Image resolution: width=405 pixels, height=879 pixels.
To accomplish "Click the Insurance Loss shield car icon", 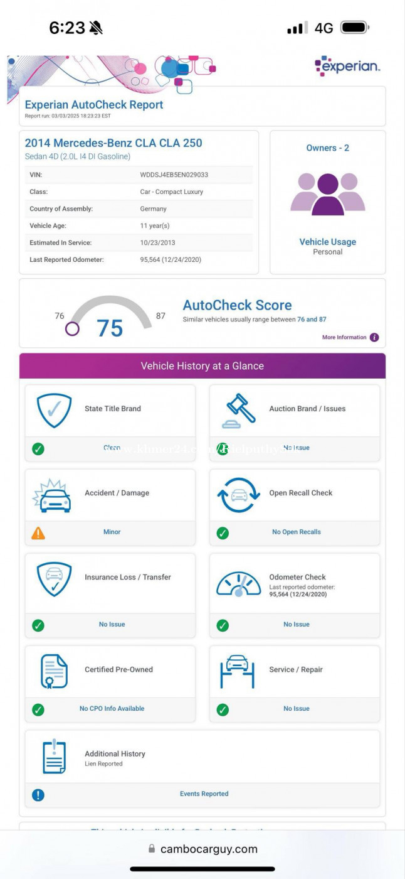I will click(x=54, y=580).
